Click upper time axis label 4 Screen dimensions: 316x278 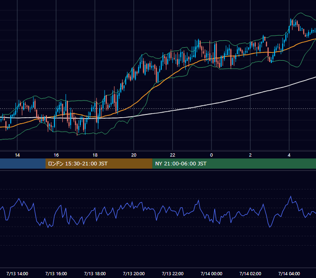[289, 155]
